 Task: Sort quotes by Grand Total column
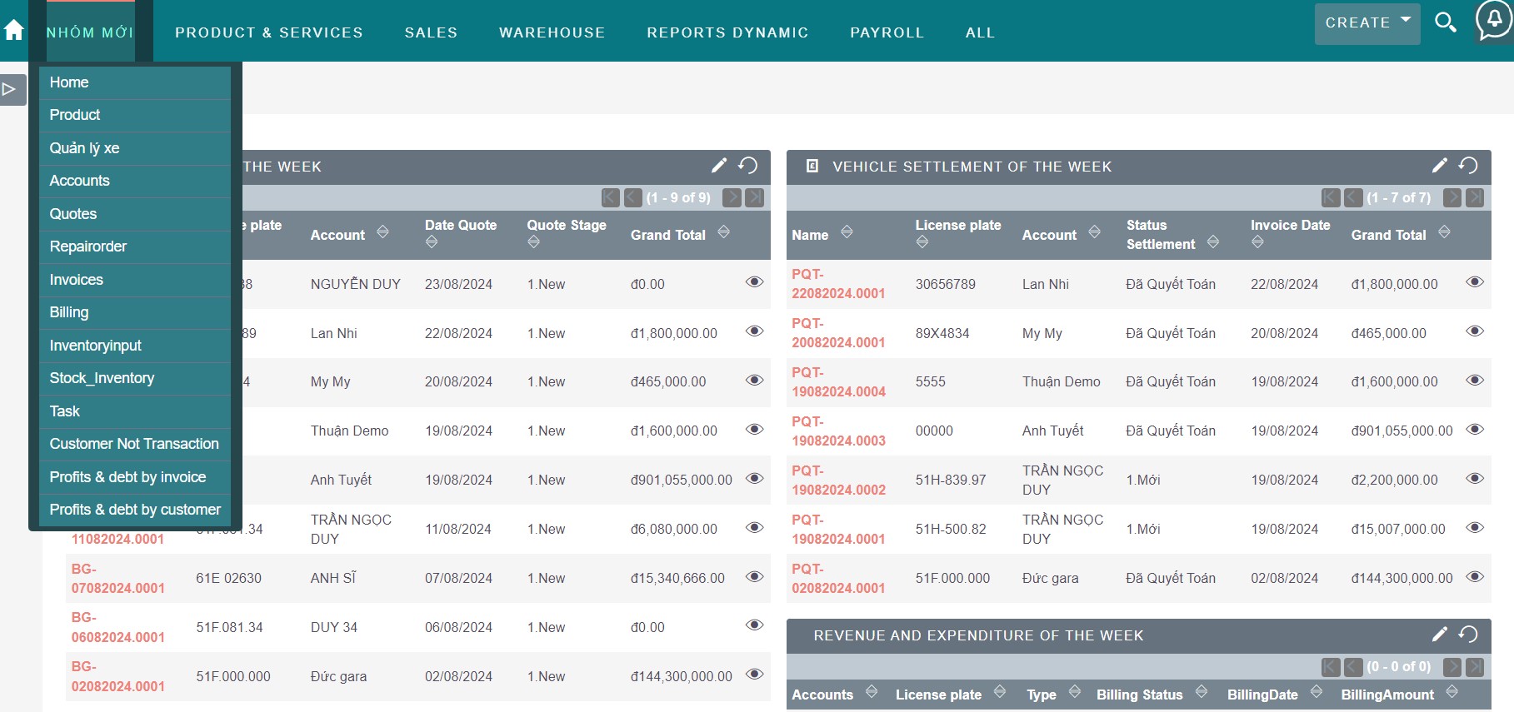[x=723, y=232]
